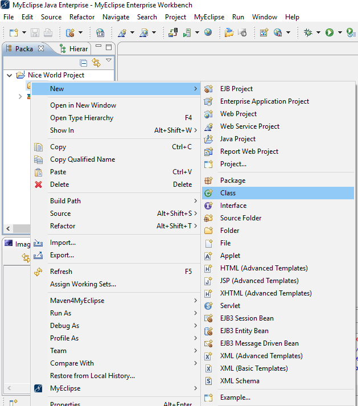
Task: Choose Restore from Local History...
Action: (116, 376)
